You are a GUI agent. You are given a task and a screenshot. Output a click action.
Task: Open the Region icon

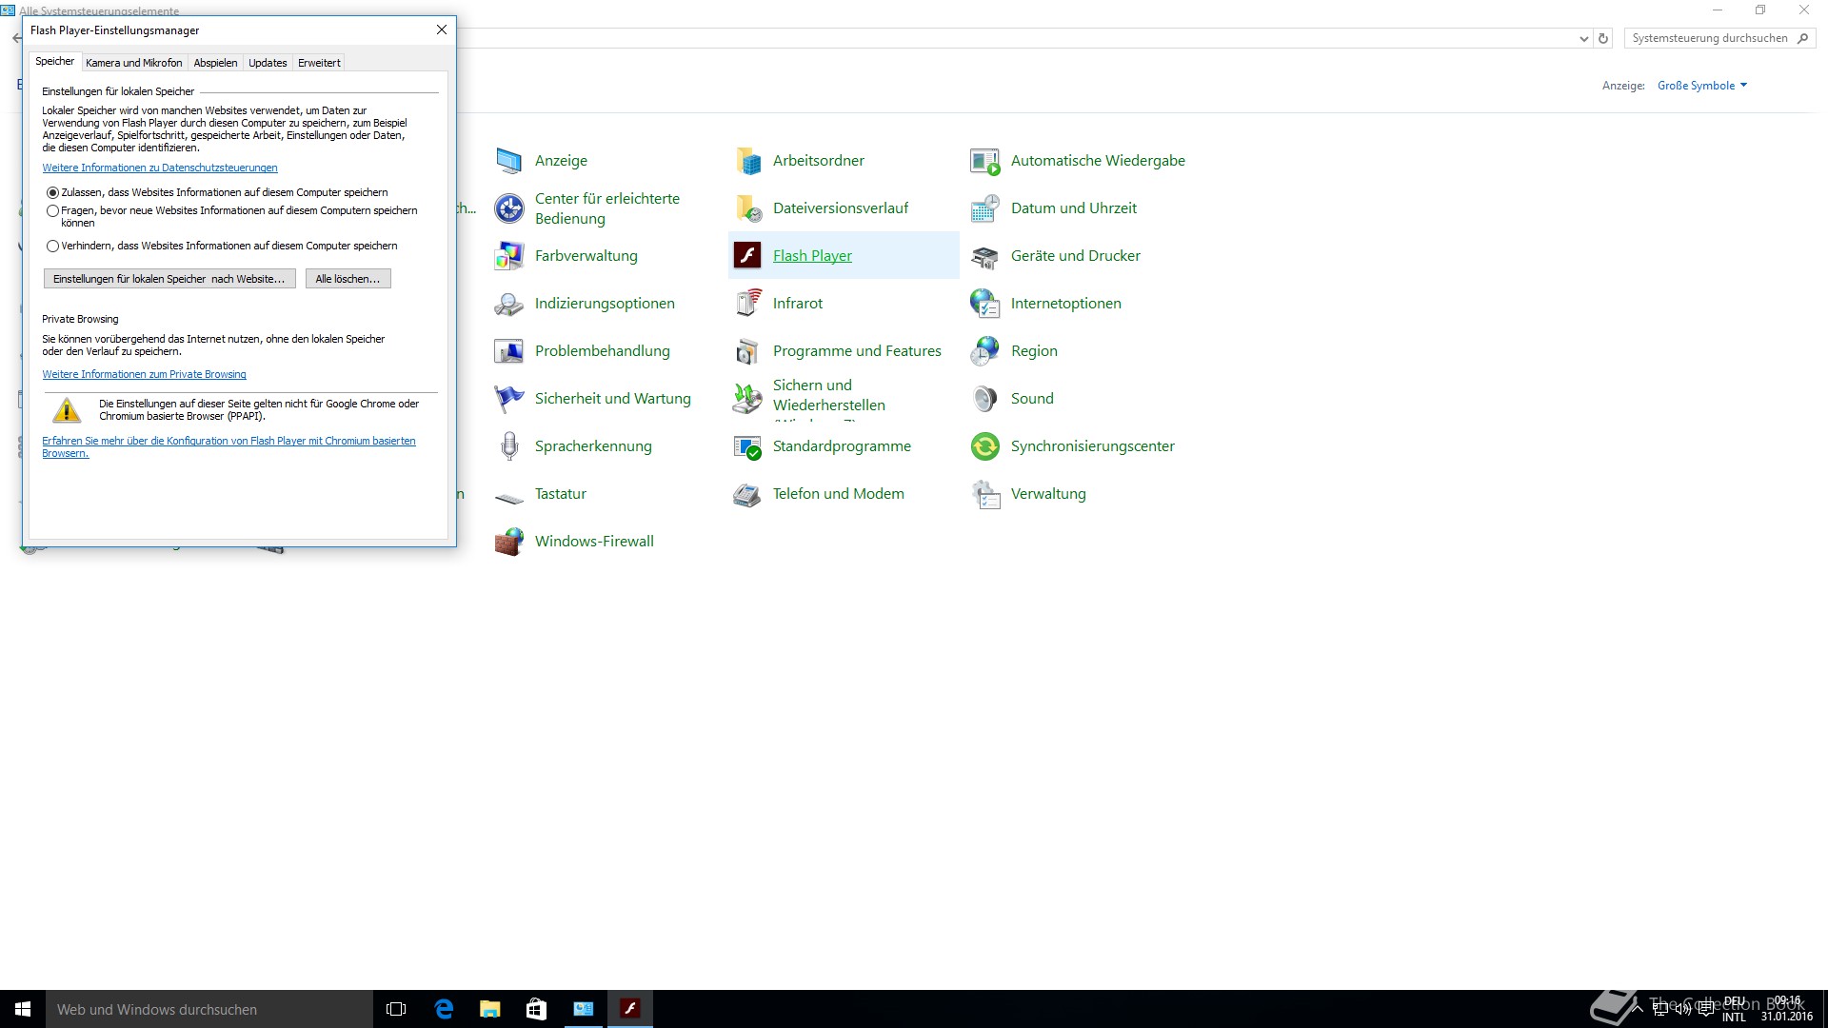(x=985, y=351)
